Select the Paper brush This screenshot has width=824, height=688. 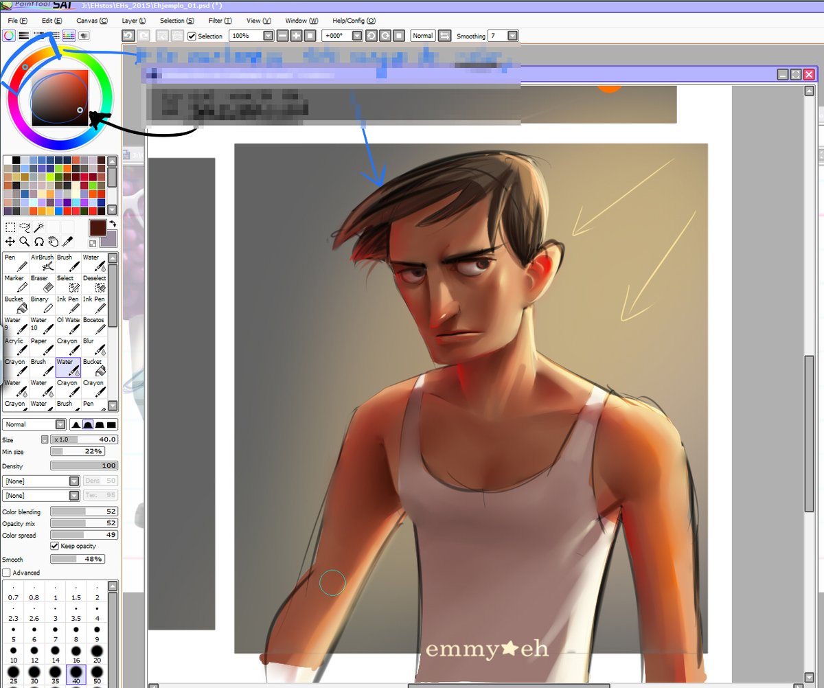click(42, 346)
